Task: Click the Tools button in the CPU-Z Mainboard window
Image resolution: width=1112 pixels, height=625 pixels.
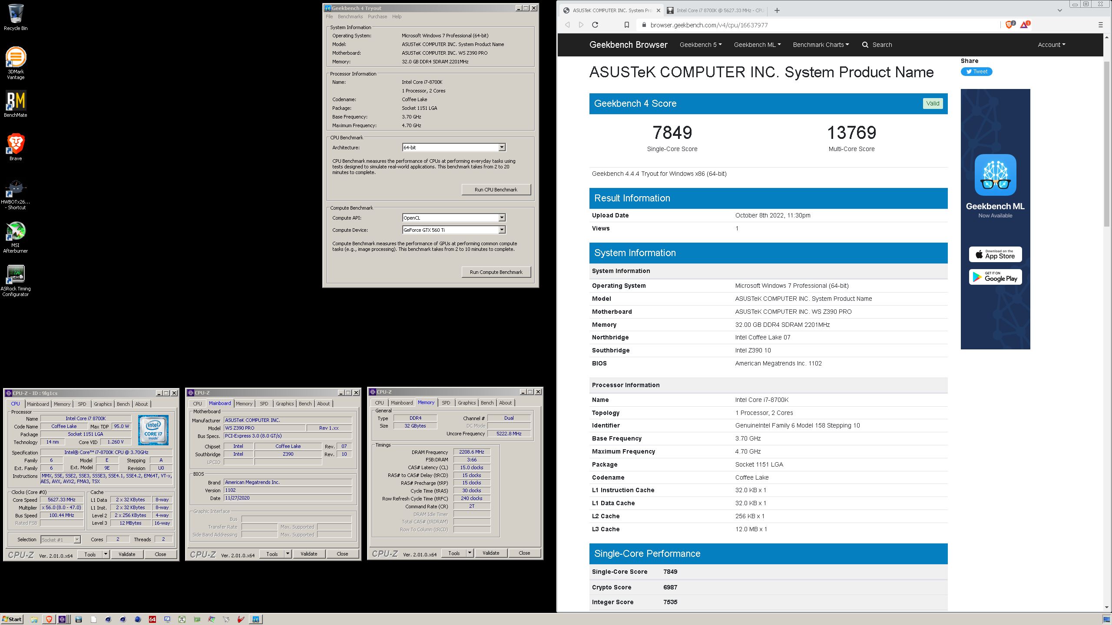Action: point(272,554)
